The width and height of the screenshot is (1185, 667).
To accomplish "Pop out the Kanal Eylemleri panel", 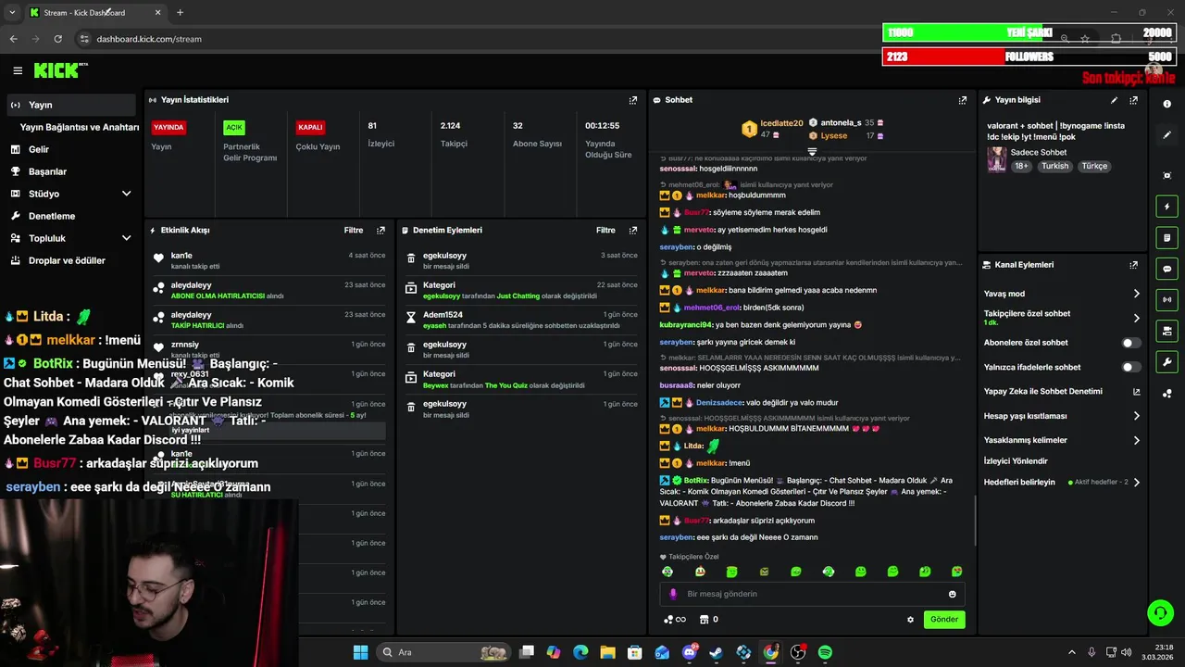I will click(x=1133, y=265).
